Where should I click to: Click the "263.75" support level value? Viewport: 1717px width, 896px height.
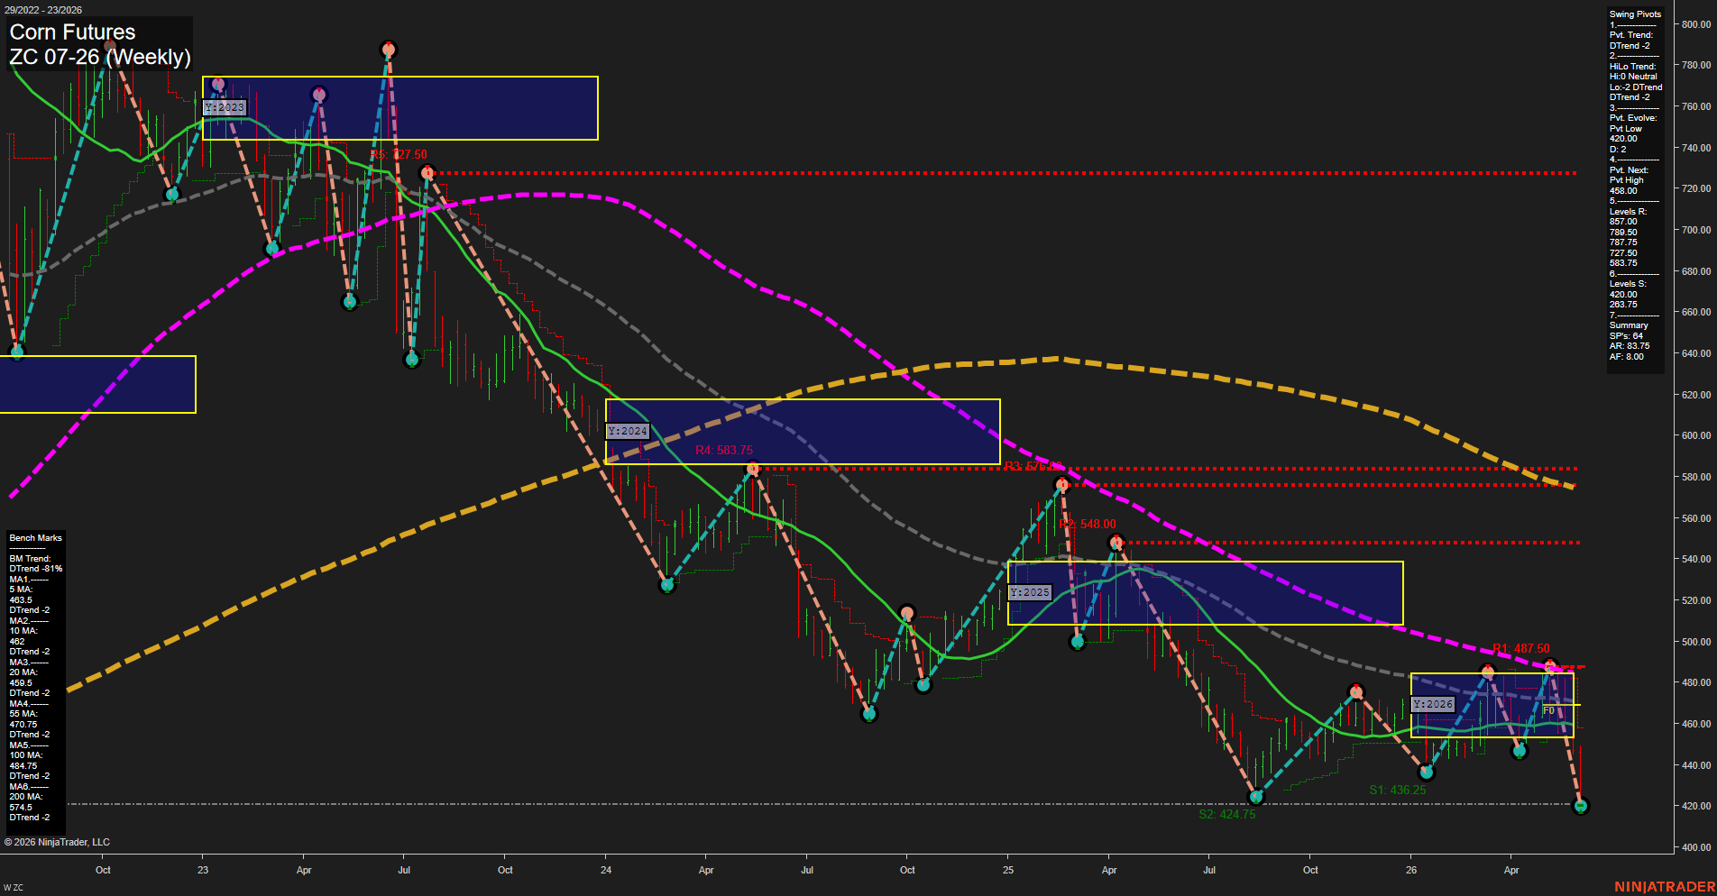point(1623,305)
